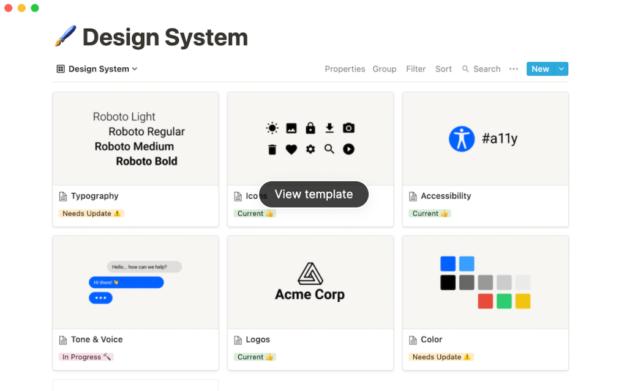Select the dark blue color swatch
The height and width of the screenshot is (391, 627).
coord(448,264)
